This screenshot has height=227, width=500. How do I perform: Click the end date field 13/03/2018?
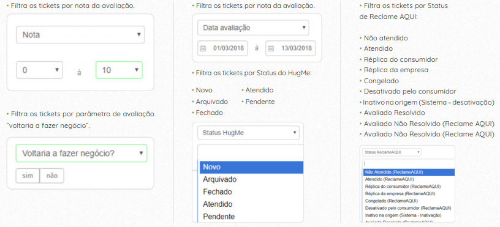[290, 48]
